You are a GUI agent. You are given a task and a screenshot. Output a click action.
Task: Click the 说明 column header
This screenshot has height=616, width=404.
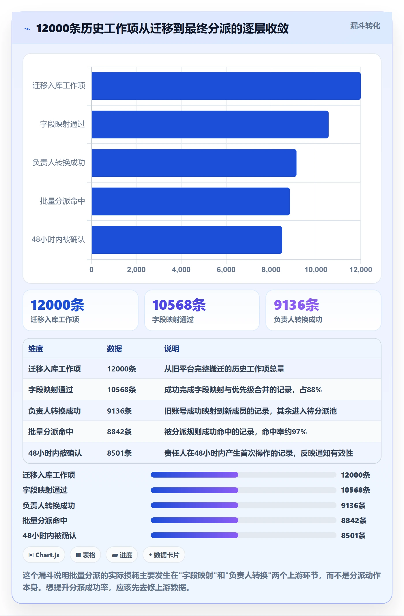point(172,349)
